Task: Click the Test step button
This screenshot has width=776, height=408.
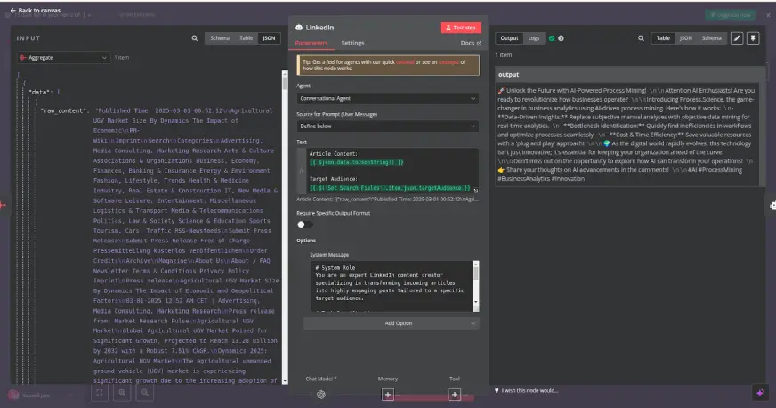Action: pos(460,28)
